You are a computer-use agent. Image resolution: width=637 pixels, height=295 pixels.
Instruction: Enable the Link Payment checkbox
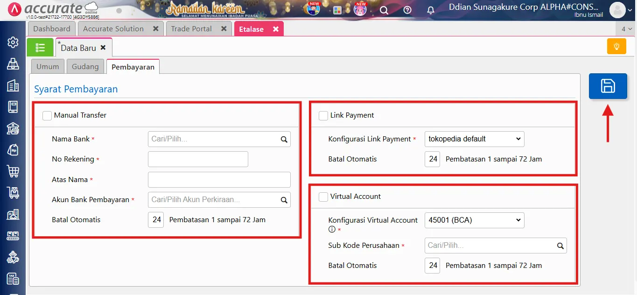[323, 115]
